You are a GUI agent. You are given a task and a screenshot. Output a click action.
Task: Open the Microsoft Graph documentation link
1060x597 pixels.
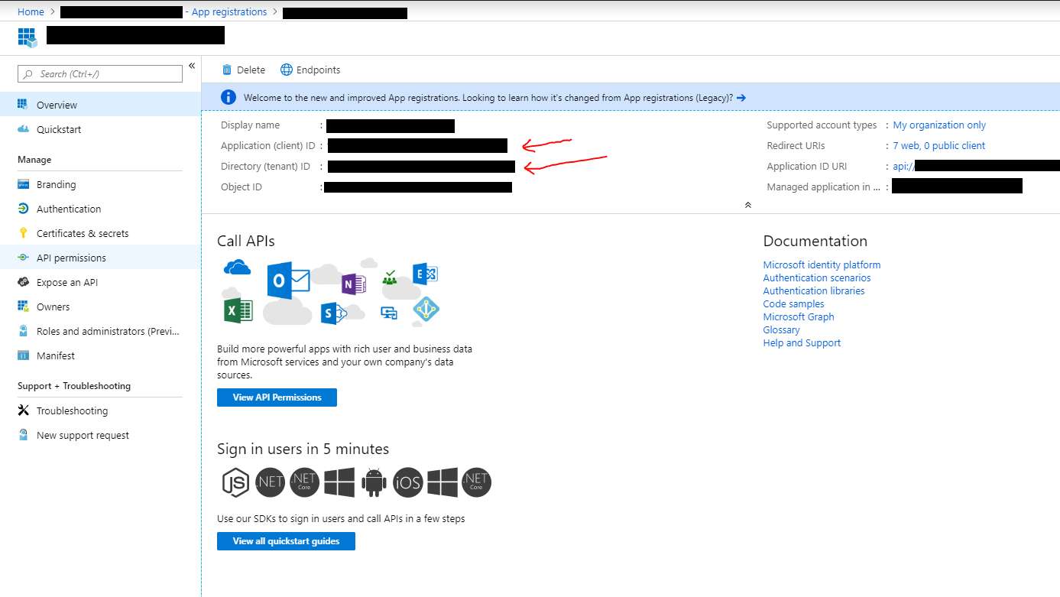[798, 316]
